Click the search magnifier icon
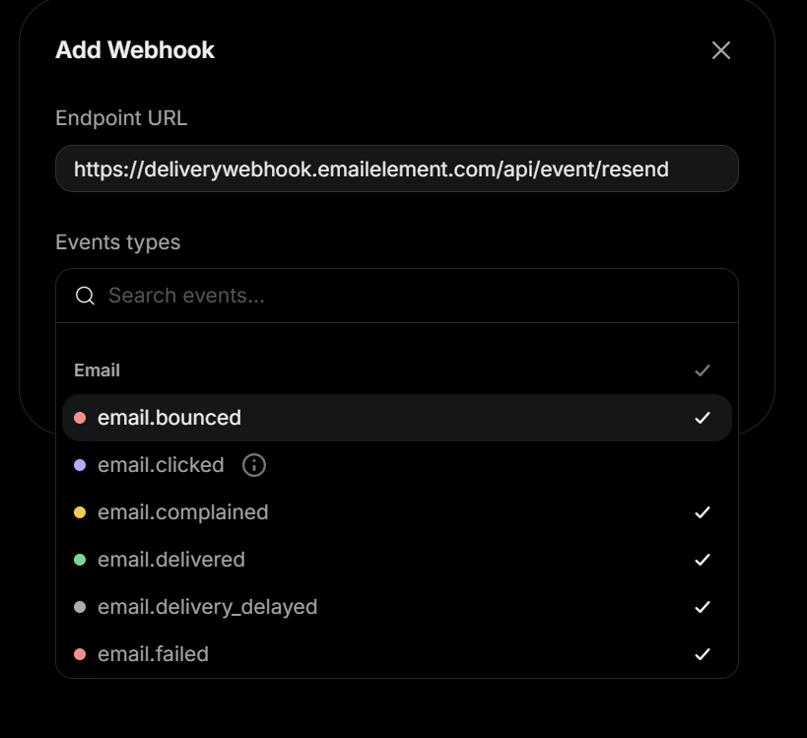This screenshot has height=738, width=807. (x=85, y=296)
